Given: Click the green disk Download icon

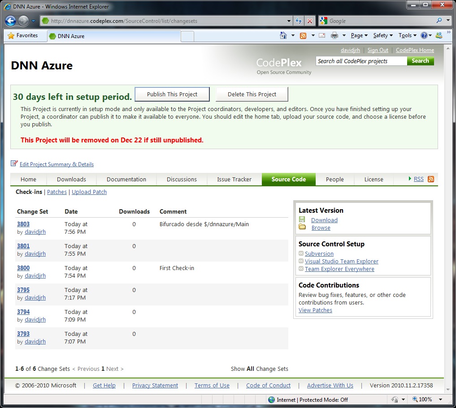Looking at the screenshot, I should click(302, 219).
